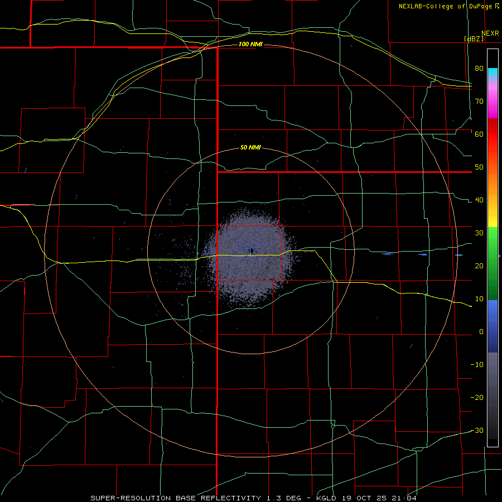
Task: Click the -20 value on the dBZ scale
Action: click(x=477, y=397)
